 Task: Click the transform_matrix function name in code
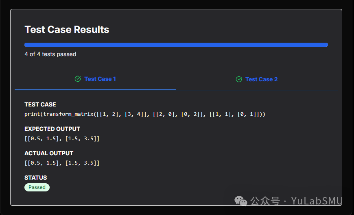point(68,114)
